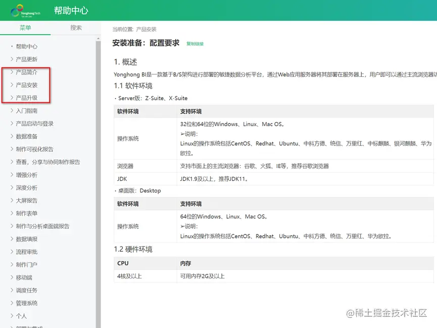Click the JDK1.9及以上，推荐JDK11 cell
Viewport: 437px width, 328px height.
click(x=305, y=179)
